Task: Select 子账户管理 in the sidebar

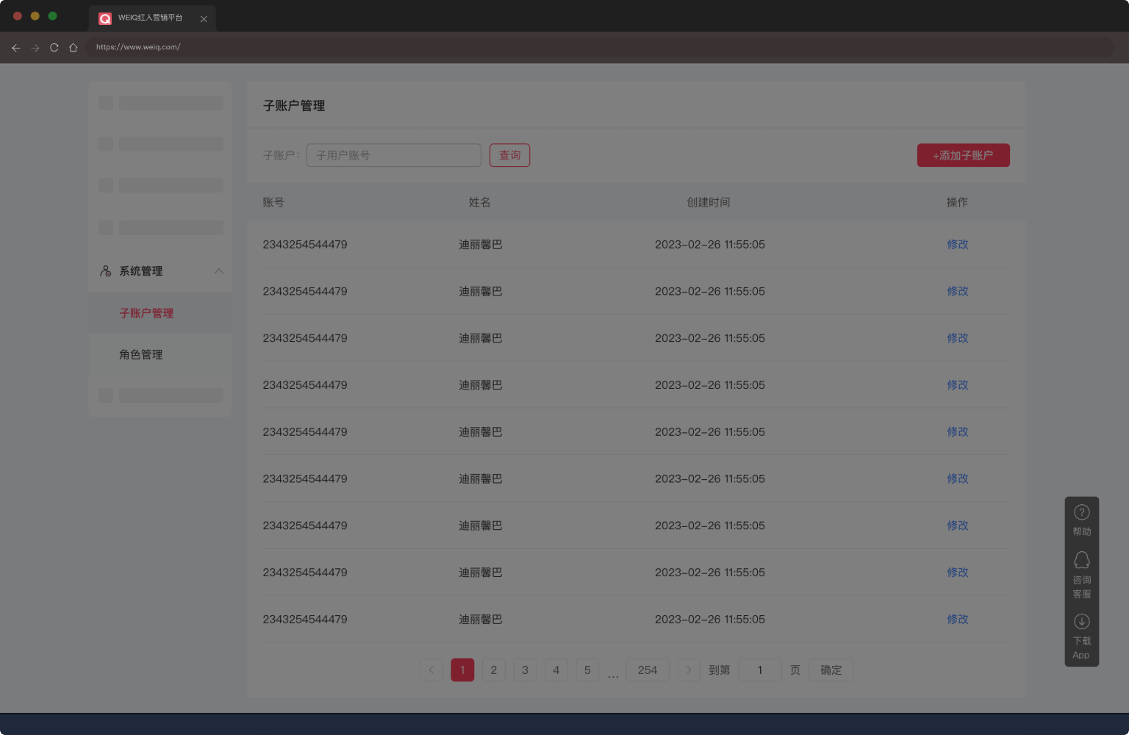Action: 146,312
